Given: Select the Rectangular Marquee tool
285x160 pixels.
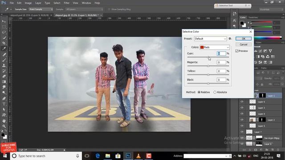Looking at the screenshot, I should point(4,27).
